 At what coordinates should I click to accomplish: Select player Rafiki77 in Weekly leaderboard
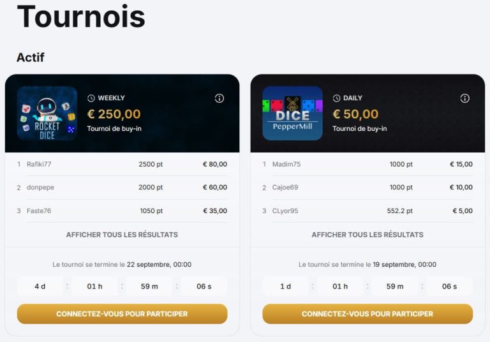tap(39, 164)
